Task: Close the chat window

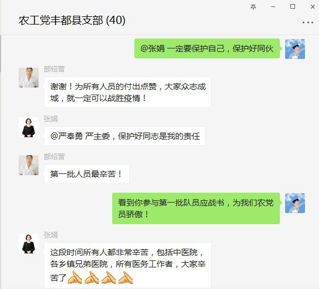Action: 313,6
